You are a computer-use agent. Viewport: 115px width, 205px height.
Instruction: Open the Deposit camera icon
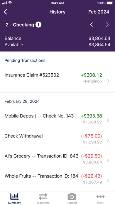point(72,196)
